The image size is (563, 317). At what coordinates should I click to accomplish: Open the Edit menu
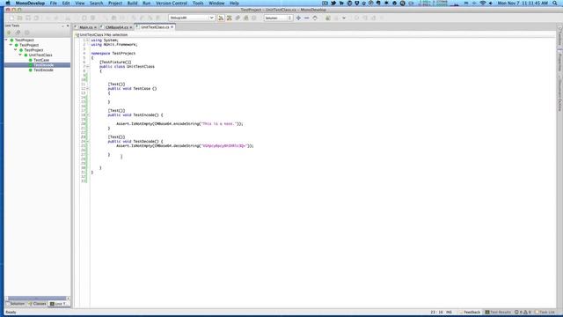(x=66, y=4)
